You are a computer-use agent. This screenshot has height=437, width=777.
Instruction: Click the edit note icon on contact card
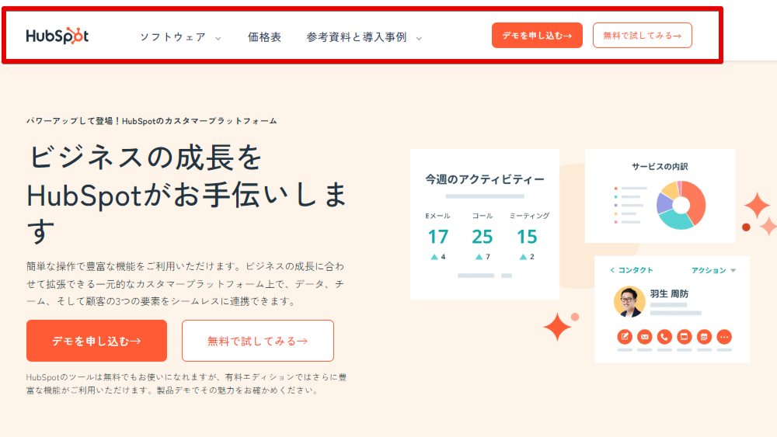coord(625,337)
